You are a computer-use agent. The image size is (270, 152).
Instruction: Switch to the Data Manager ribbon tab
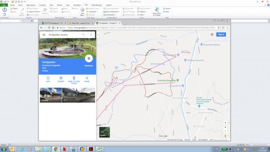click(x=97, y=5)
